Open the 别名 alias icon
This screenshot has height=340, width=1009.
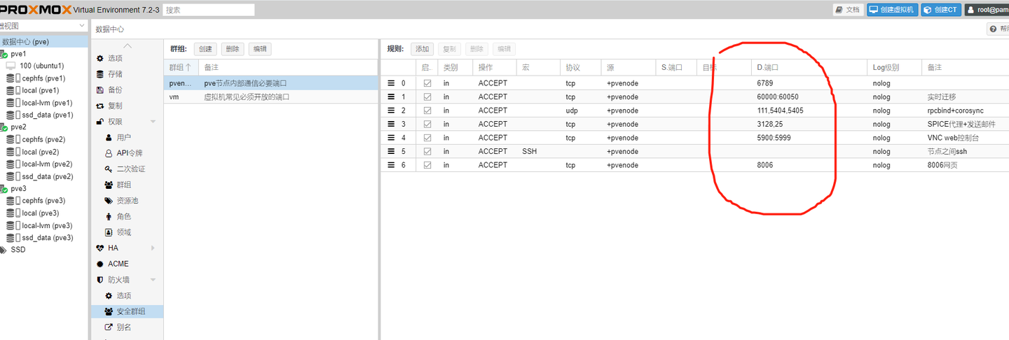click(x=109, y=327)
